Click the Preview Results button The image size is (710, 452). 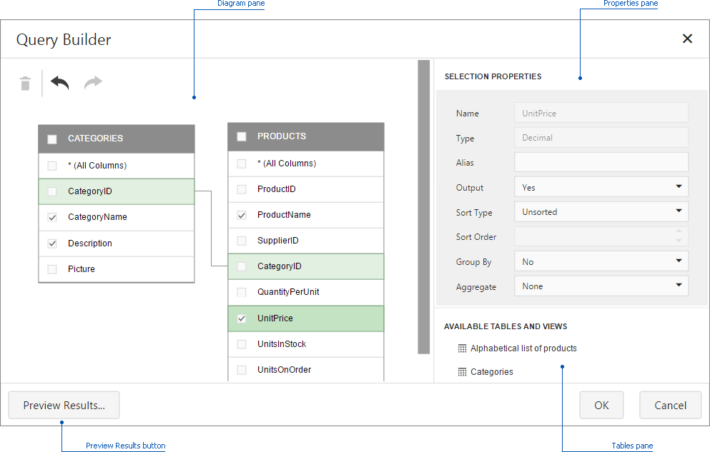tap(64, 405)
